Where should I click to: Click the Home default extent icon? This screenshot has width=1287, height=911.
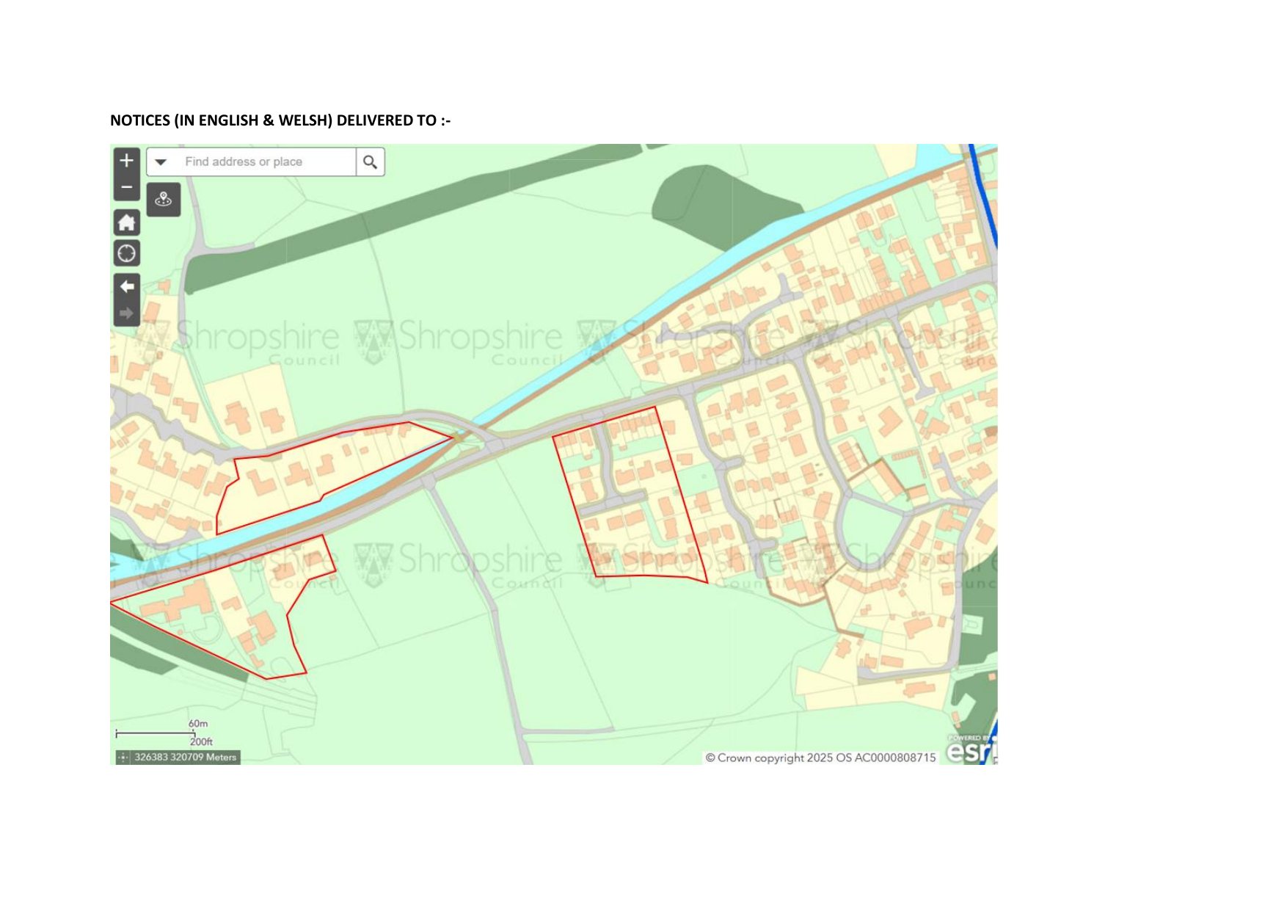point(126,222)
